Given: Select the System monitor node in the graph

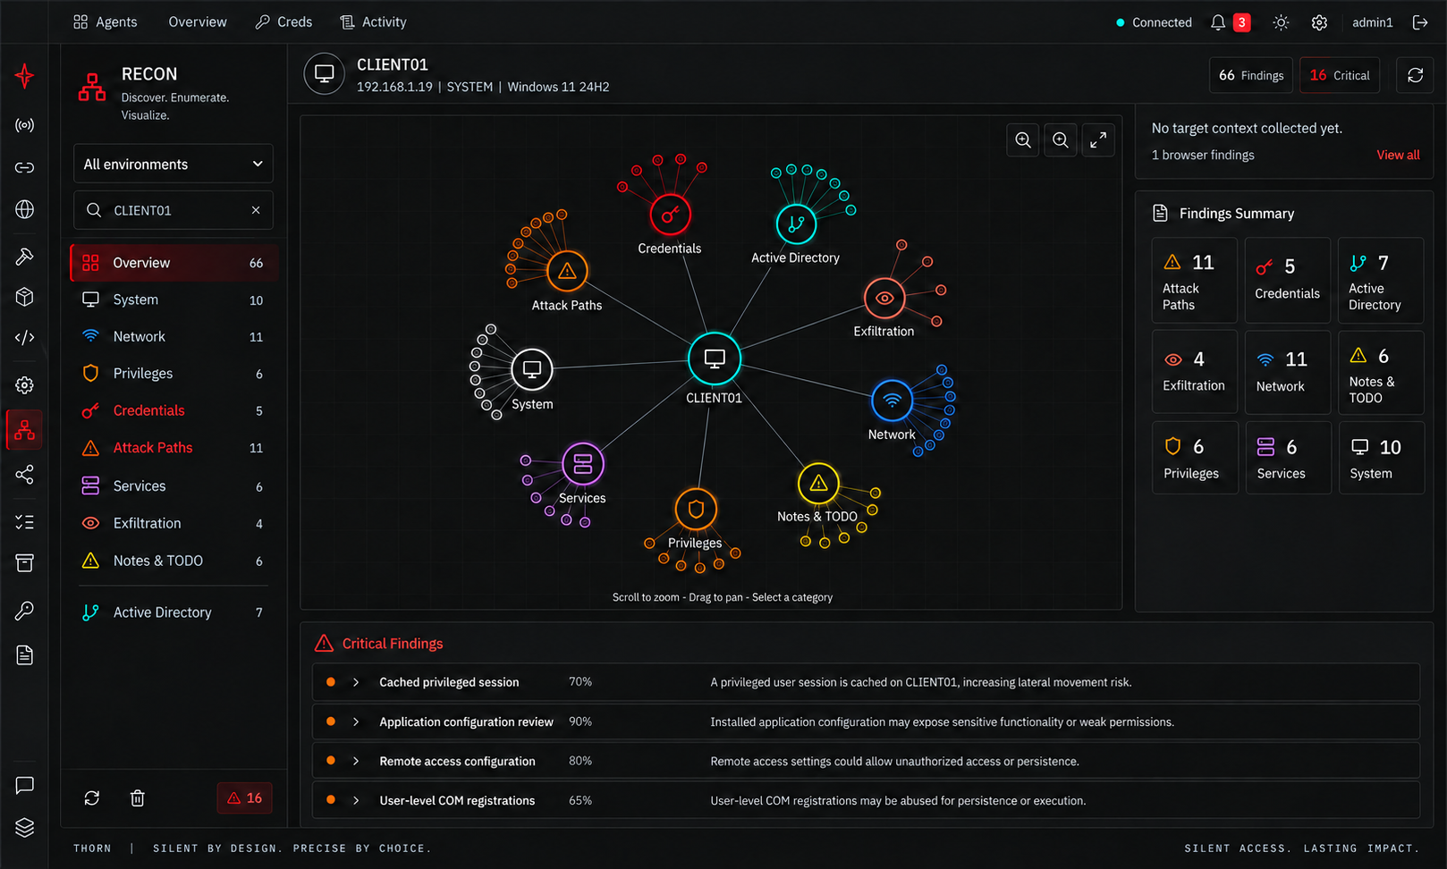Looking at the screenshot, I should click(x=532, y=369).
